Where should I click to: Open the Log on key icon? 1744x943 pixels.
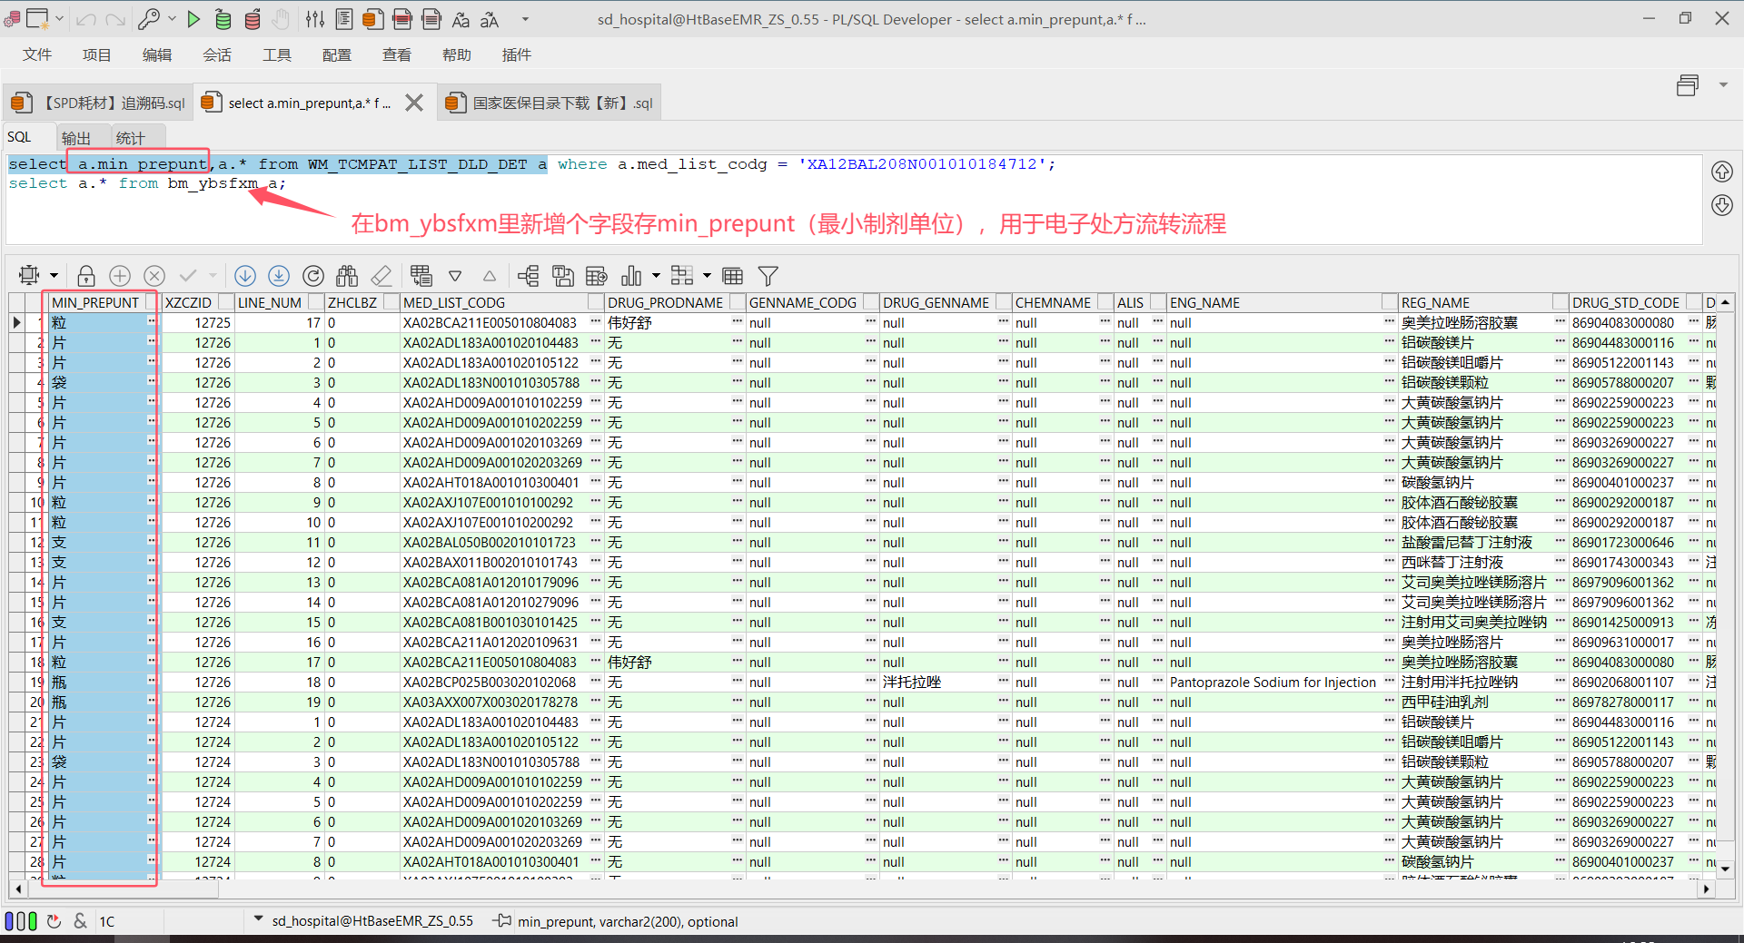148,19
